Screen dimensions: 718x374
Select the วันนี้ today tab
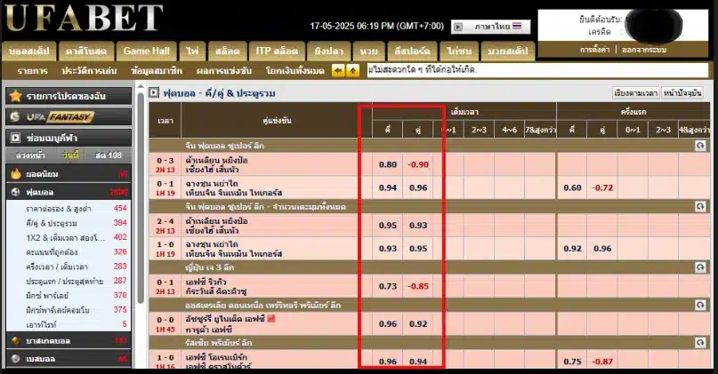pyautogui.click(x=70, y=155)
